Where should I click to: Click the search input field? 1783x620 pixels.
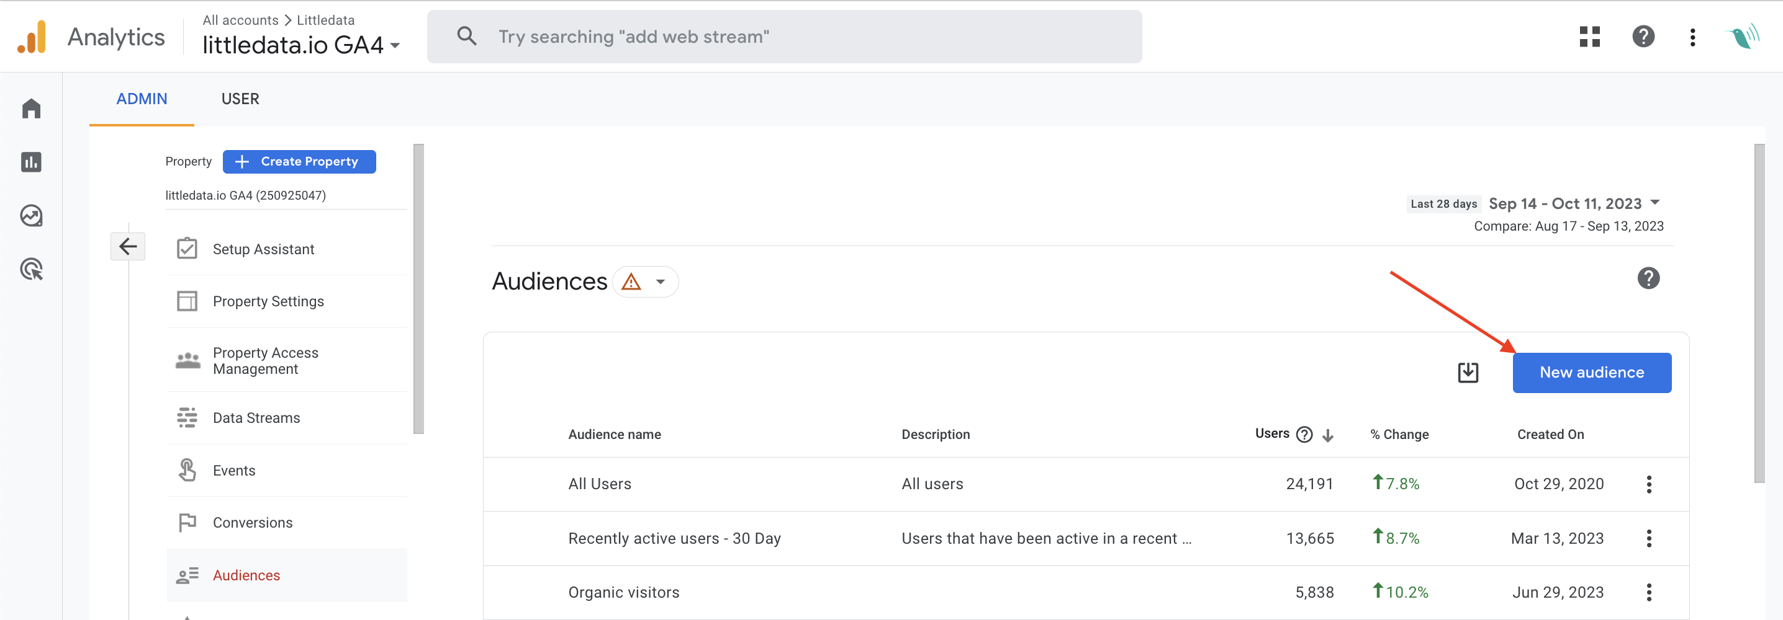pyautogui.click(x=784, y=36)
